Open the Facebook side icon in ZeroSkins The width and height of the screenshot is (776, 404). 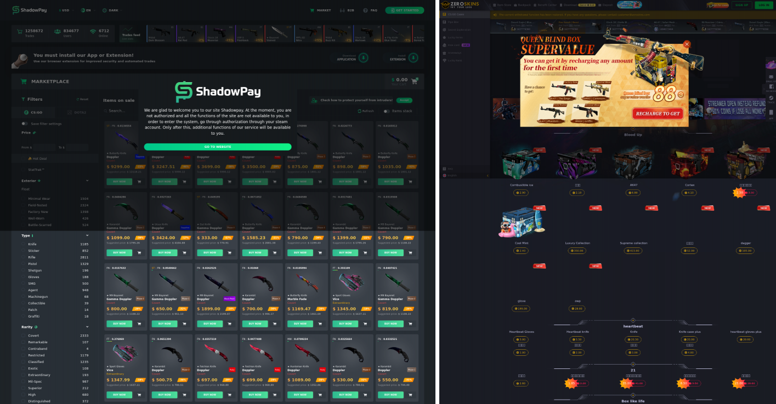coord(771,88)
